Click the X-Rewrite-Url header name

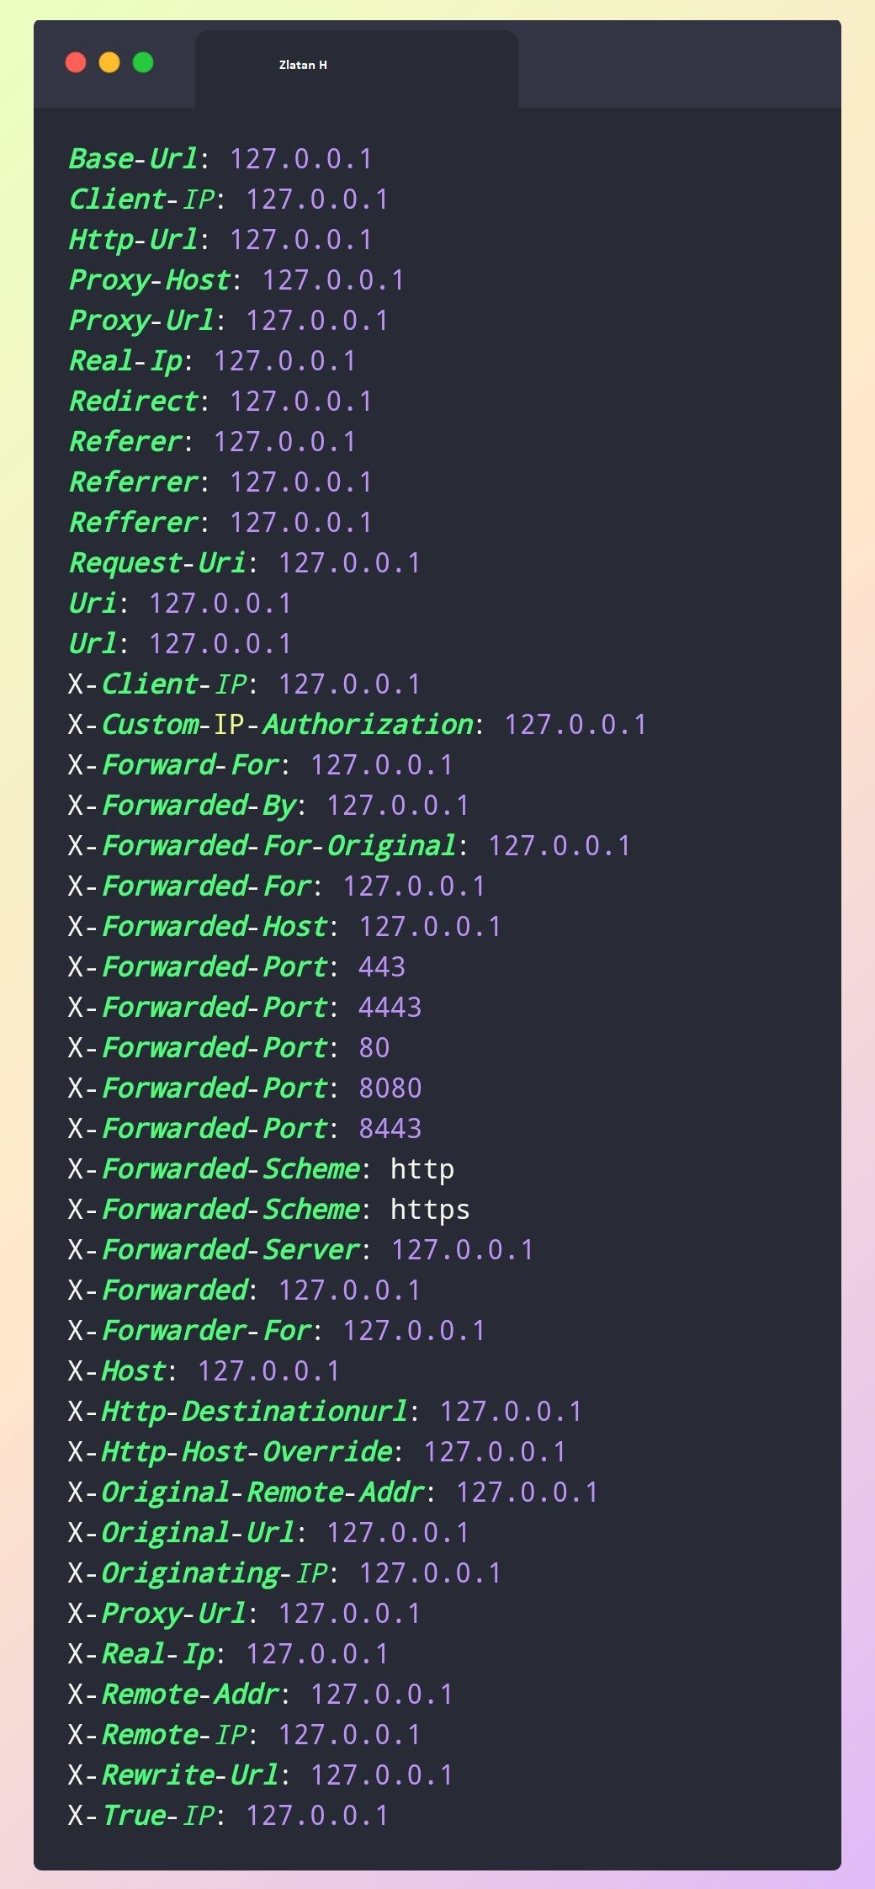pyautogui.click(x=173, y=1775)
